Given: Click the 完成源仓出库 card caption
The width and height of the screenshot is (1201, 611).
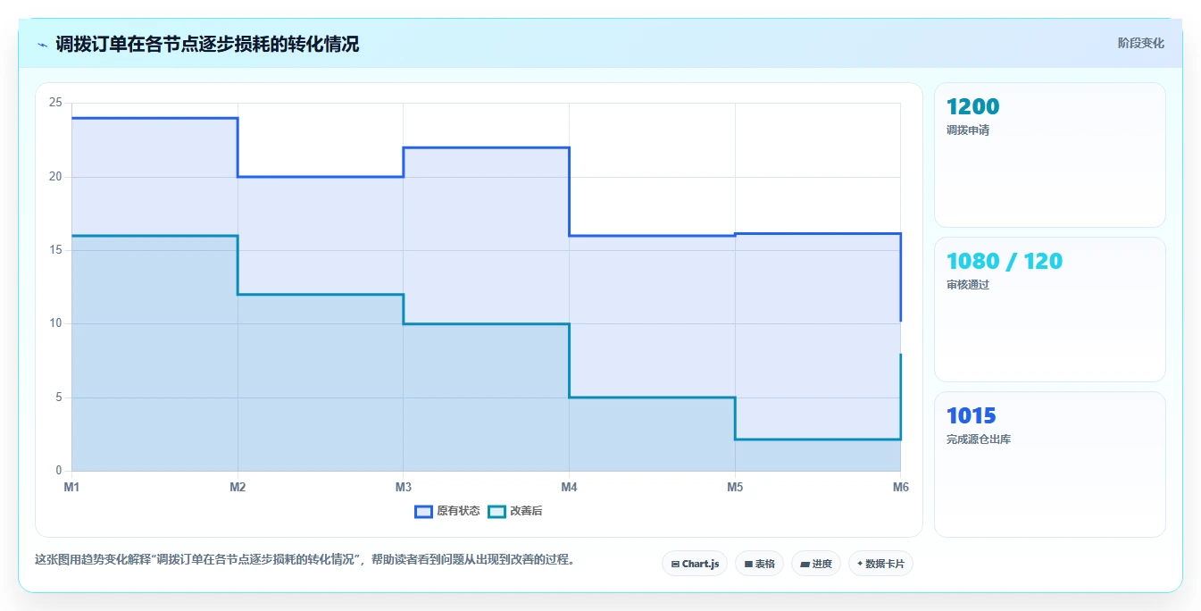Looking at the screenshot, I should coord(979,439).
